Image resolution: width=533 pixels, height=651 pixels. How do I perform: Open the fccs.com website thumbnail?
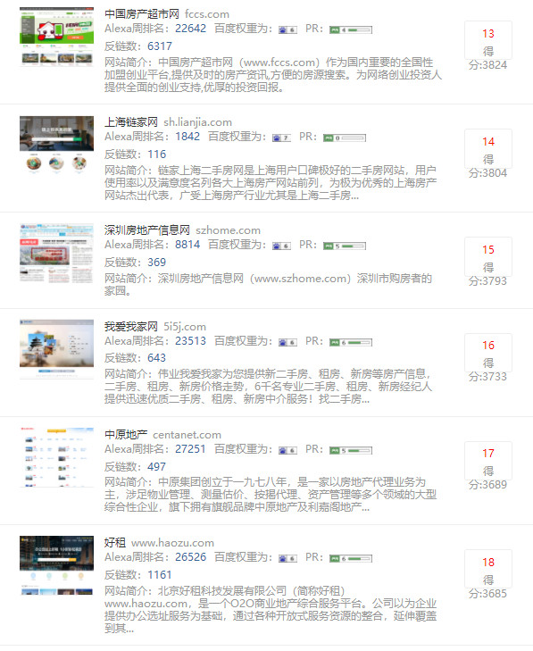56,37
